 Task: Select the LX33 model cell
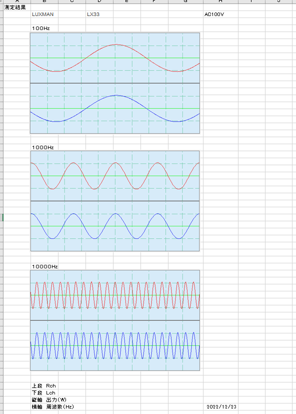(99, 14)
